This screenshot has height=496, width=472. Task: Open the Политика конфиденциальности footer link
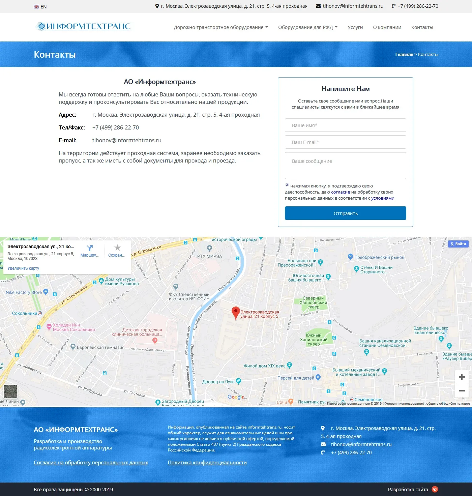pyautogui.click(x=207, y=463)
